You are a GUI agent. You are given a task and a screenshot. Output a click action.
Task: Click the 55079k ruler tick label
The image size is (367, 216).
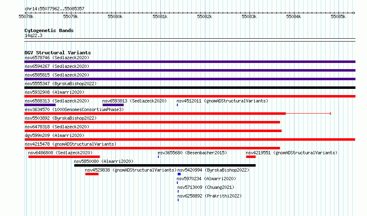(x=71, y=16)
